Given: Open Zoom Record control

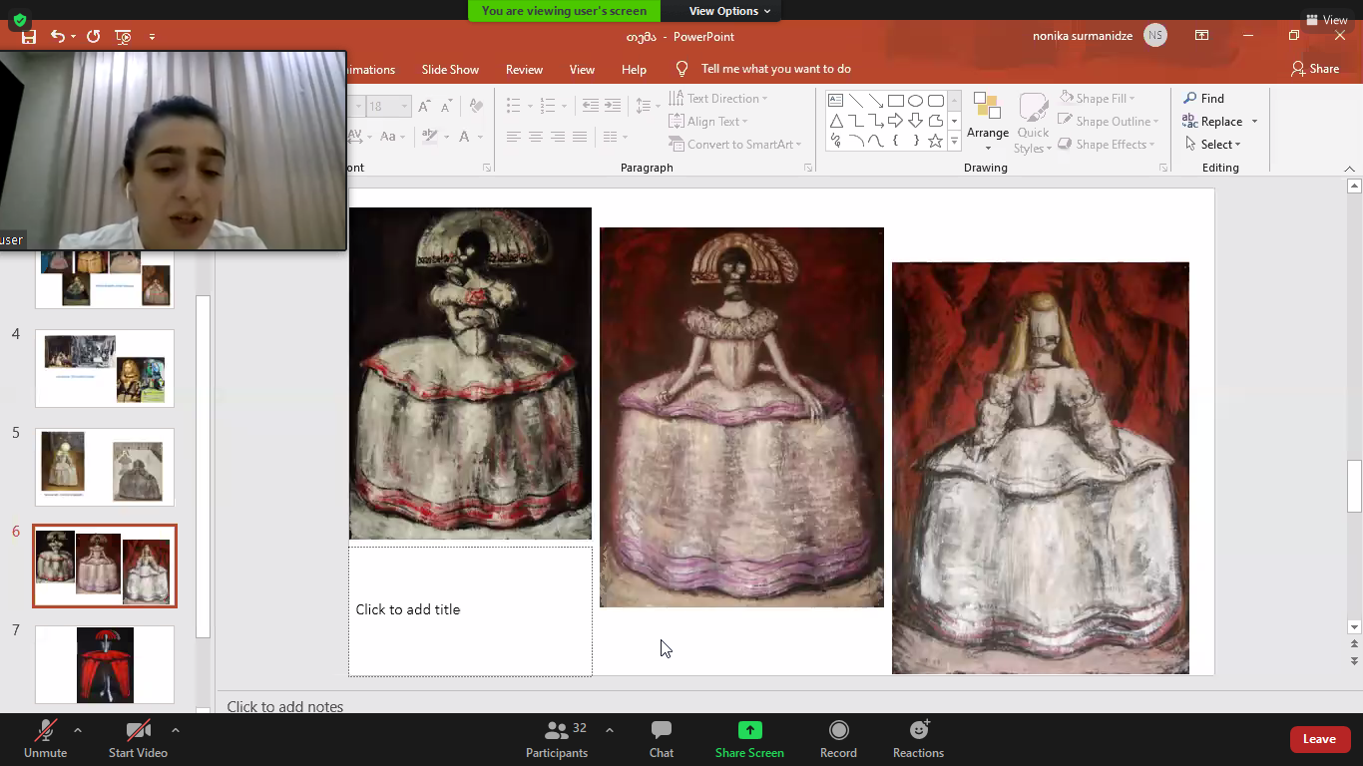Looking at the screenshot, I should (x=838, y=739).
